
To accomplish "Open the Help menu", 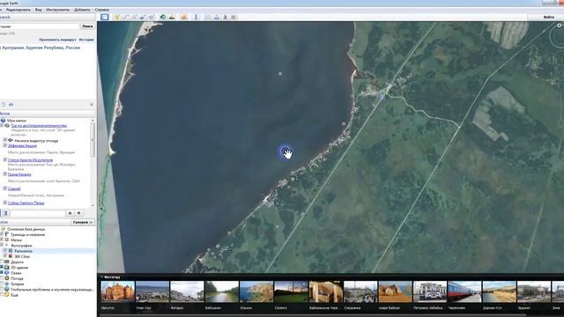I will click(102, 10).
